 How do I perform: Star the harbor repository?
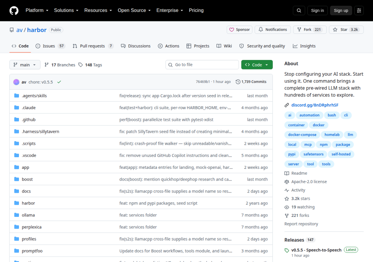[x=346, y=30]
